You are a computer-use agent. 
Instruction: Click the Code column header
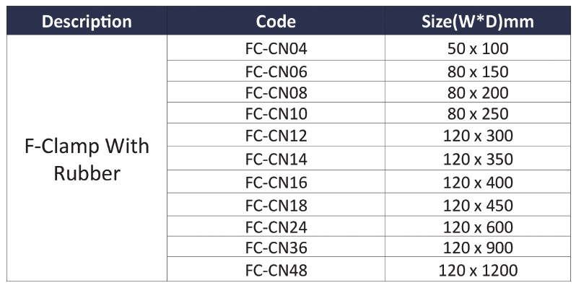point(276,21)
